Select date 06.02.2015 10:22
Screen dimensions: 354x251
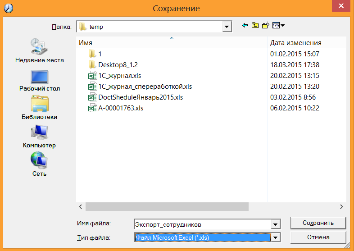click(295, 108)
